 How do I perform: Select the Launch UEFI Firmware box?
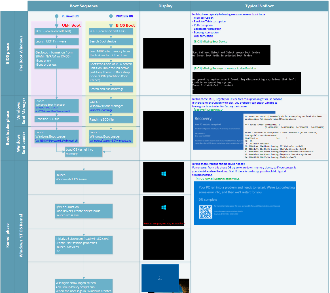[57, 41]
